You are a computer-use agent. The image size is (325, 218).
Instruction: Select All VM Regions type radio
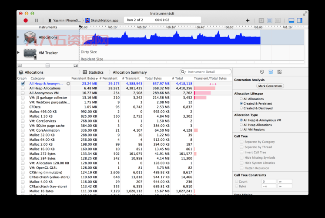[x=241, y=129]
